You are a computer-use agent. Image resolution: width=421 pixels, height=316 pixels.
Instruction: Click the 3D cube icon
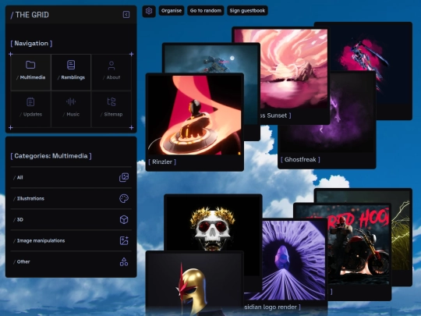click(x=124, y=219)
